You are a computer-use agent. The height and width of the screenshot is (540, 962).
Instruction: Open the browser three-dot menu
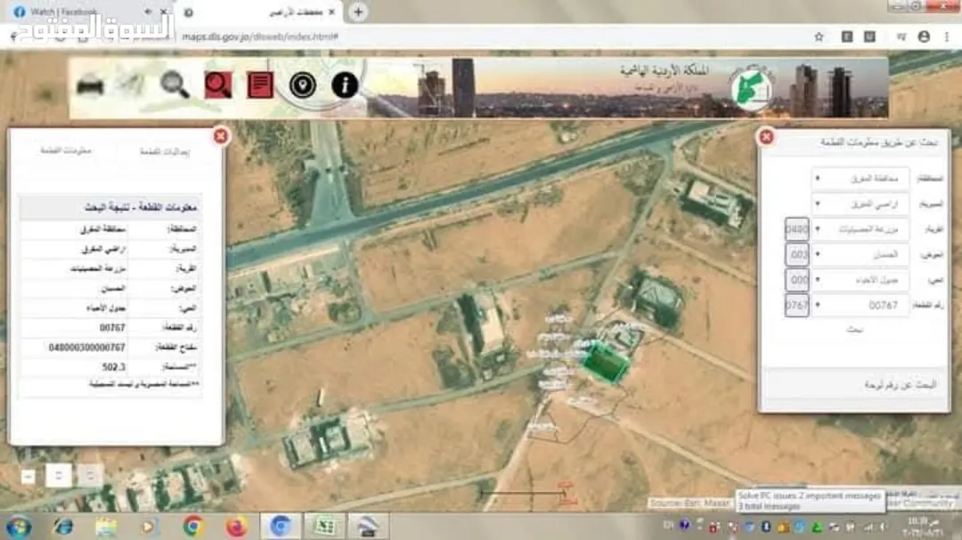click(947, 36)
